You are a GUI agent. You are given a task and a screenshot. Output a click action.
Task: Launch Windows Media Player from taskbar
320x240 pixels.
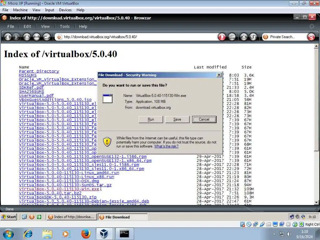(x=66, y=234)
